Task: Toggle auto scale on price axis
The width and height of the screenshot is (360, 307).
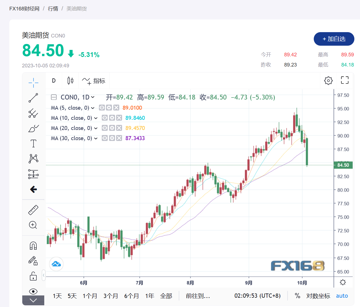Action: (342, 296)
